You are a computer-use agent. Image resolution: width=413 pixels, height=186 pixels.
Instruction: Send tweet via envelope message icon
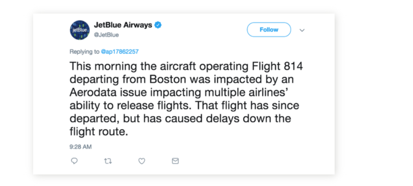pos(175,161)
